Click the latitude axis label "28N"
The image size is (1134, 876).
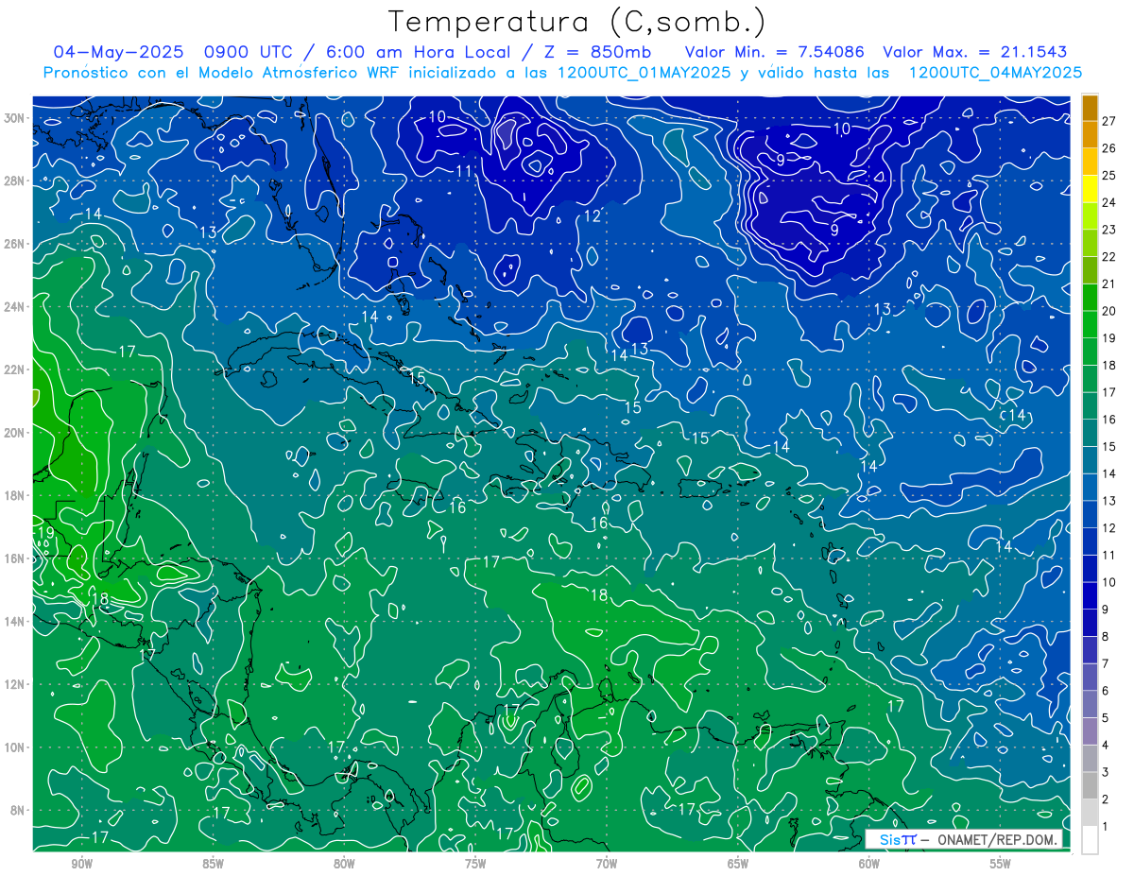[x=13, y=180]
